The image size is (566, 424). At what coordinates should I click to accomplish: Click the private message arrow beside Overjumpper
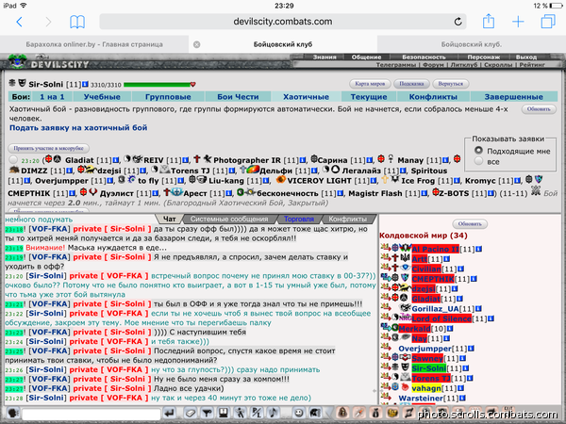tap(386, 347)
